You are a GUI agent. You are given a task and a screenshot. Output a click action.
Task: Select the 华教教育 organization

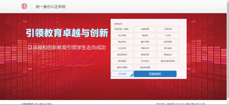tap(145, 29)
